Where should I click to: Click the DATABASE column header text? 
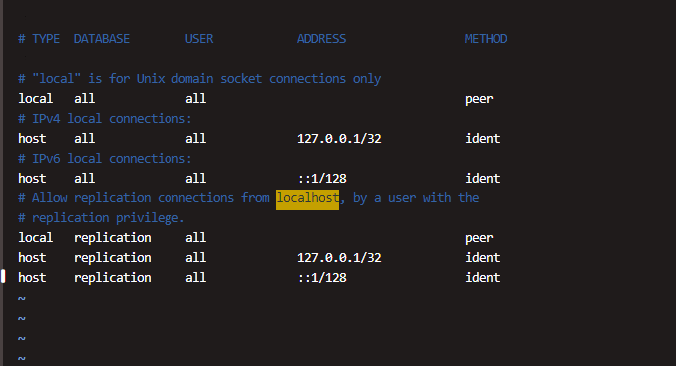point(102,39)
